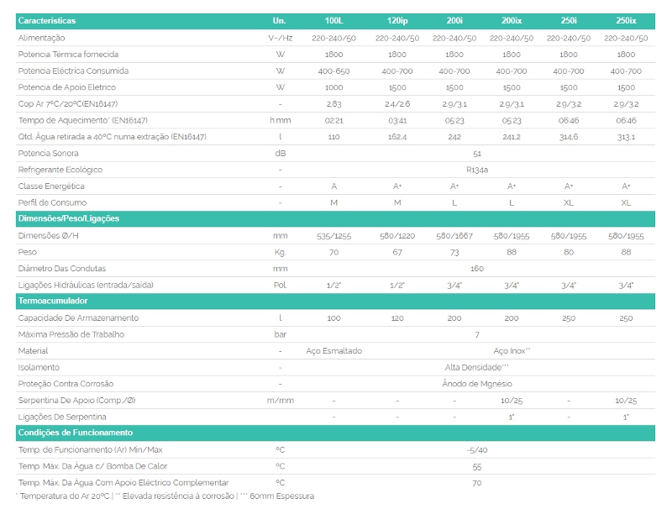Click the R134a refrigerant value
667x530 pixels.
(477, 170)
